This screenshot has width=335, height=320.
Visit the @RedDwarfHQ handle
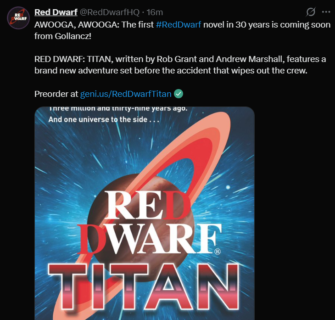click(110, 12)
